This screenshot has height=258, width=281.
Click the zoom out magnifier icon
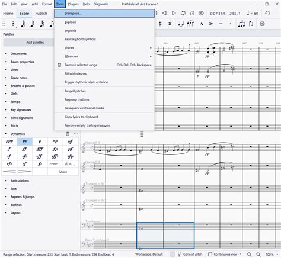coord(250,254)
